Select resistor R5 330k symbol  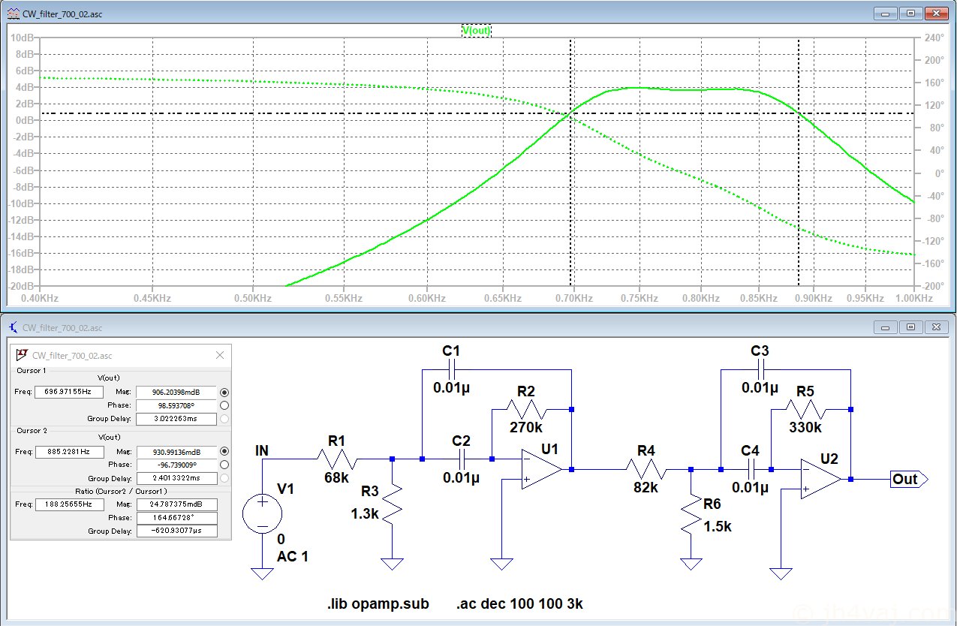[806, 409]
